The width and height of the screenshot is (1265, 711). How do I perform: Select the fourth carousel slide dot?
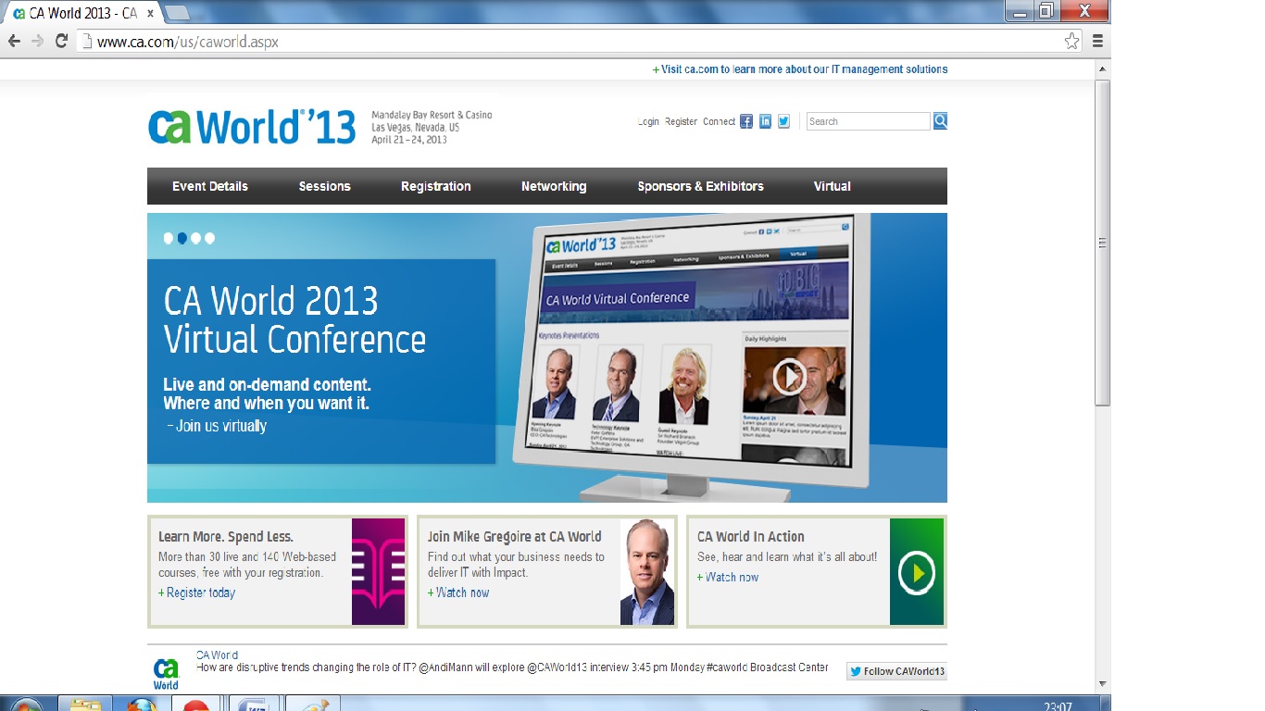pos(209,238)
